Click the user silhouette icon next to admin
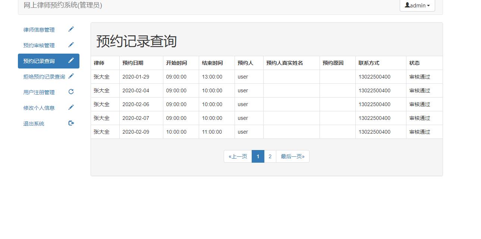 point(408,5)
